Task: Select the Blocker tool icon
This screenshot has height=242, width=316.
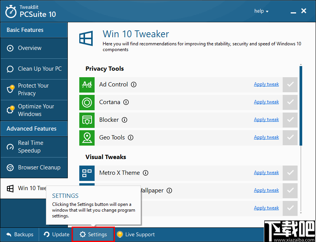Action: pyautogui.click(x=87, y=119)
